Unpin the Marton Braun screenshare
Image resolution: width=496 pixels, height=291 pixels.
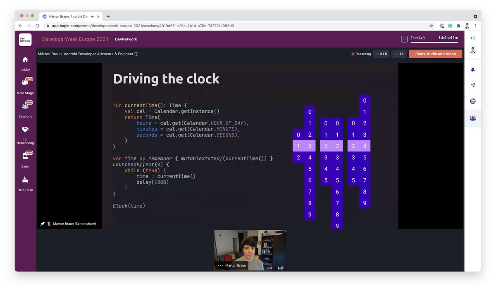point(43,224)
